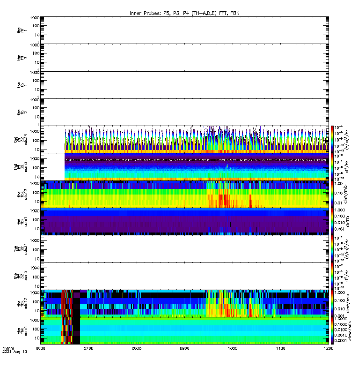Click the 1200 time axis label
Screen dimensions: 351x375
(x=329, y=348)
